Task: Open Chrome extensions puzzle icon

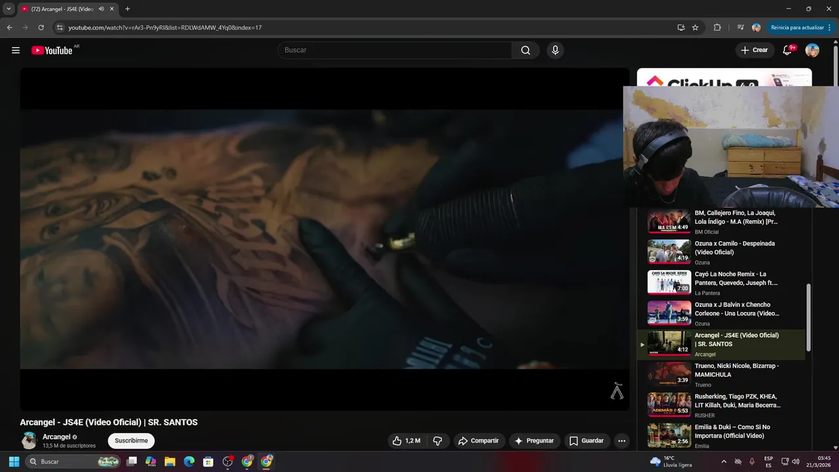Action: [x=717, y=28]
